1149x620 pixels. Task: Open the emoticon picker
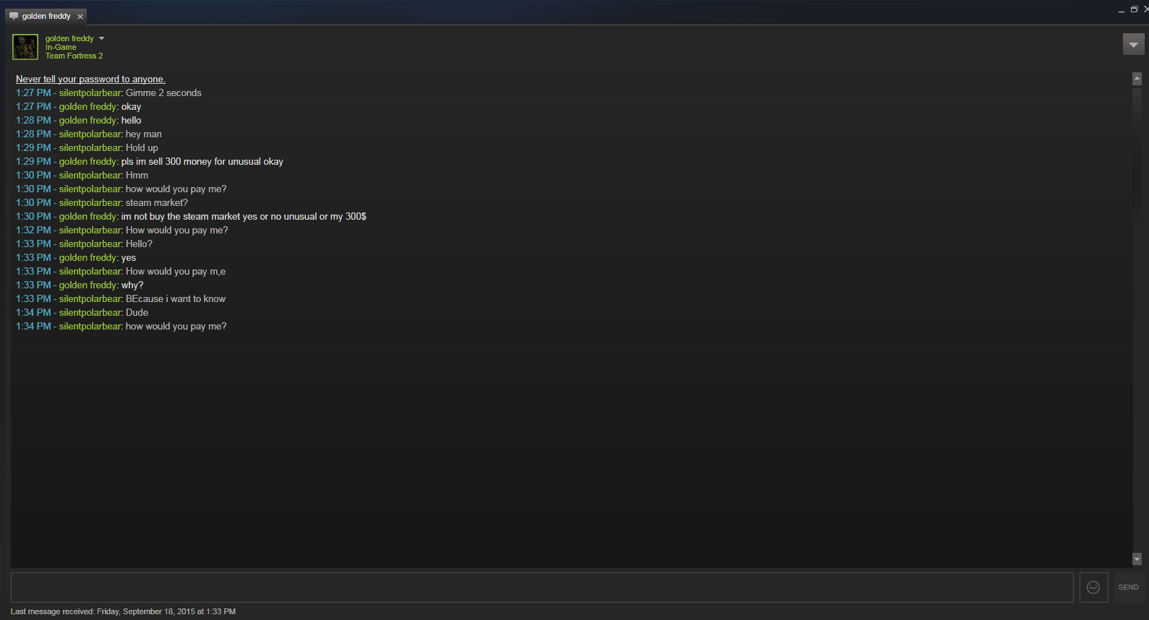1093,587
